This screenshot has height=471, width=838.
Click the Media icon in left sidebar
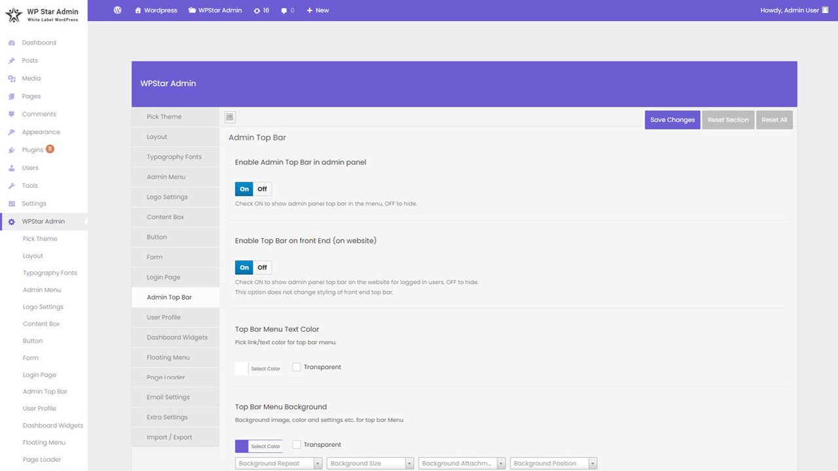tap(12, 78)
